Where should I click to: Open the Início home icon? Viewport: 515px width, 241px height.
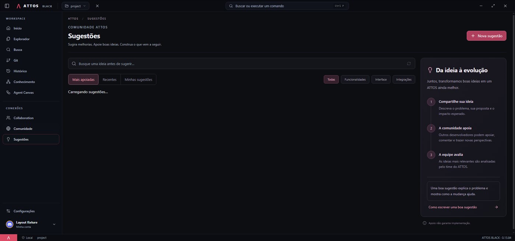8,28
